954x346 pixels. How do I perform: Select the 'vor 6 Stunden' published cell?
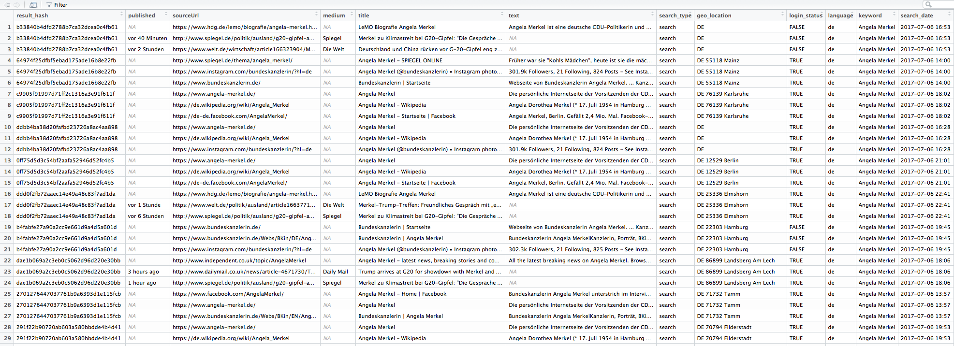pos(147,216)
